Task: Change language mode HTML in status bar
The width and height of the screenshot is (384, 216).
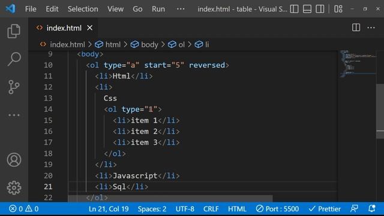Action: click(237, 209)
